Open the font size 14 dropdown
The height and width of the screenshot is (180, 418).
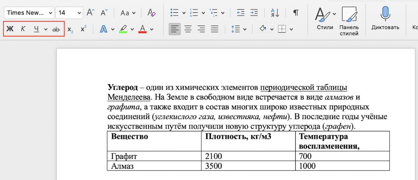click(70, 13)
